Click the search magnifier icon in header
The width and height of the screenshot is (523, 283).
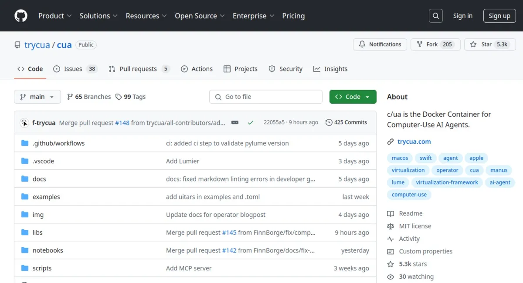435,16
